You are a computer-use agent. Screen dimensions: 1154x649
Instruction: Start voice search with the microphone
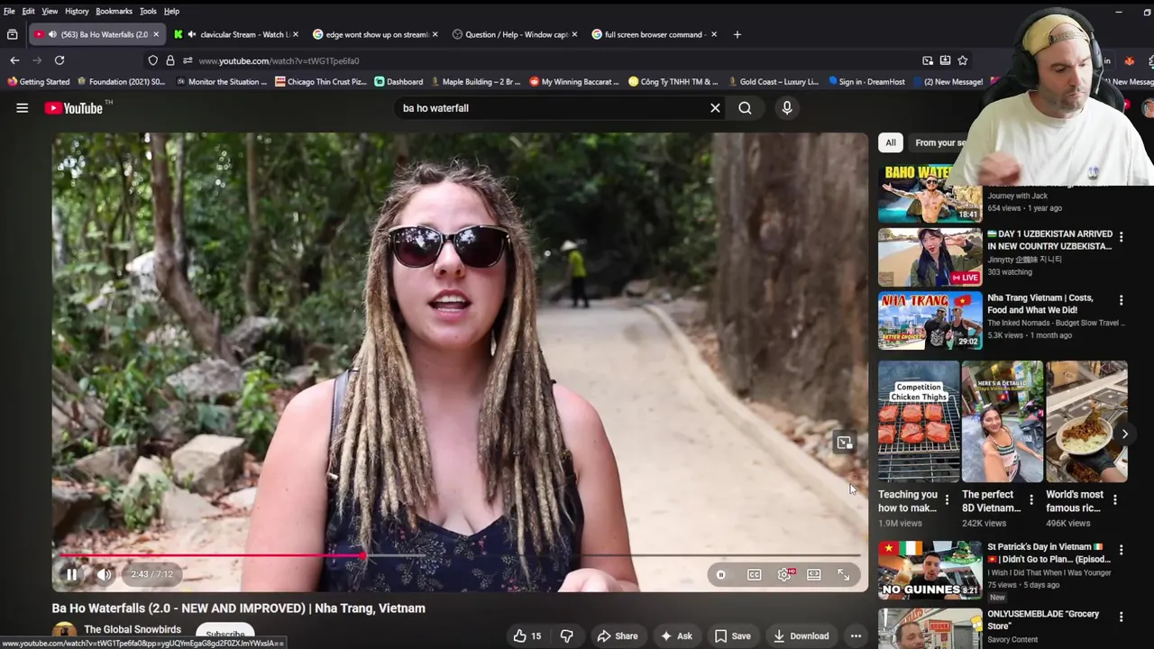[787, 108]
